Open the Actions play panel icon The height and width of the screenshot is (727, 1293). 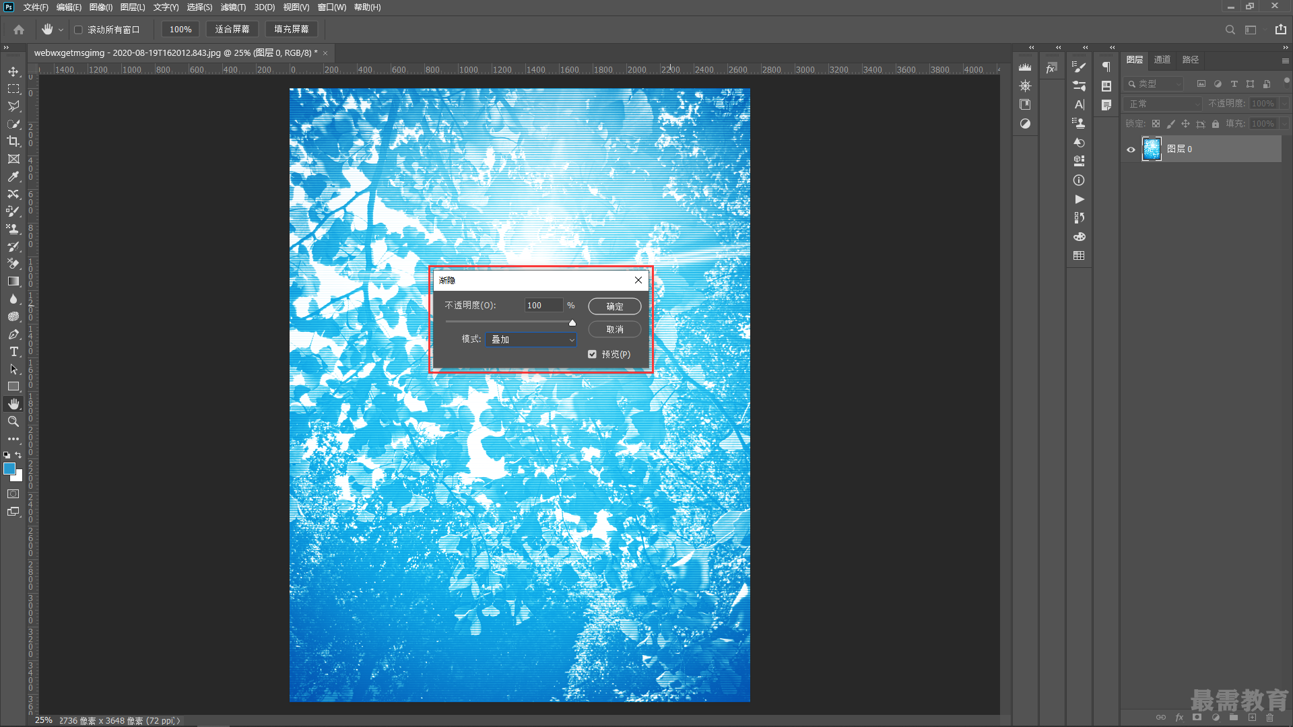1079,199
